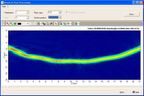Toggle the lg logarithmic scale icon
This screenshot has height=96, width=144.
point(56,24)
